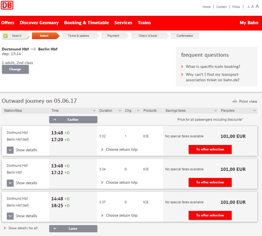Select the smallest font size A

(x=248, y=7)
